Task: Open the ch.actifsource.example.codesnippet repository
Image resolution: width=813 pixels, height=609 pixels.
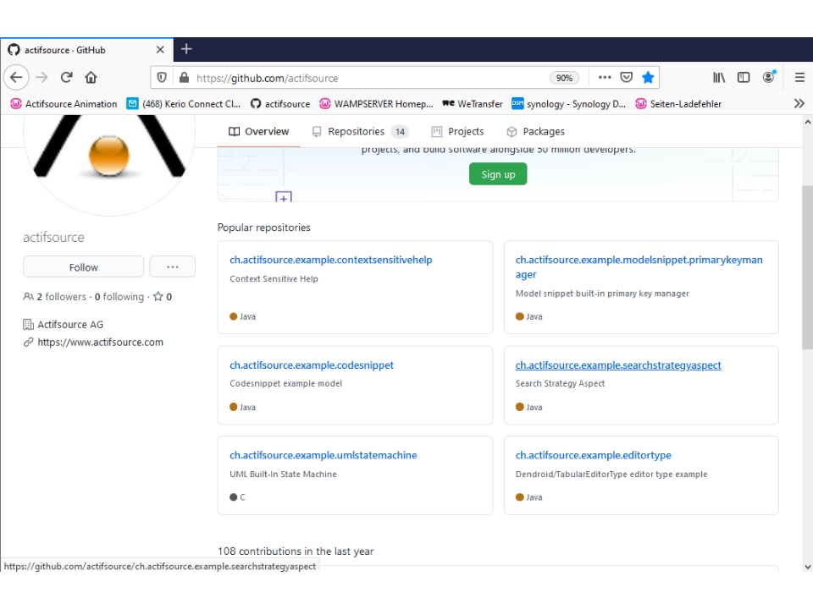Action: (x=312, y=365)
